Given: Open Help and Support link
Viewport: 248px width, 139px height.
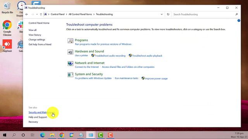Looking at the screenshot, I should (x=38, y=117).
